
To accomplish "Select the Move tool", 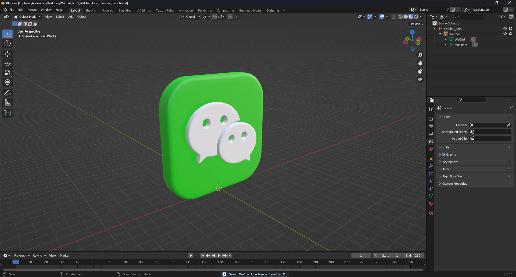I will [8, 54].
